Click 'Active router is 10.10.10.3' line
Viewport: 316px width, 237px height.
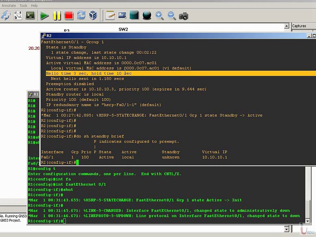coord(126,89)
